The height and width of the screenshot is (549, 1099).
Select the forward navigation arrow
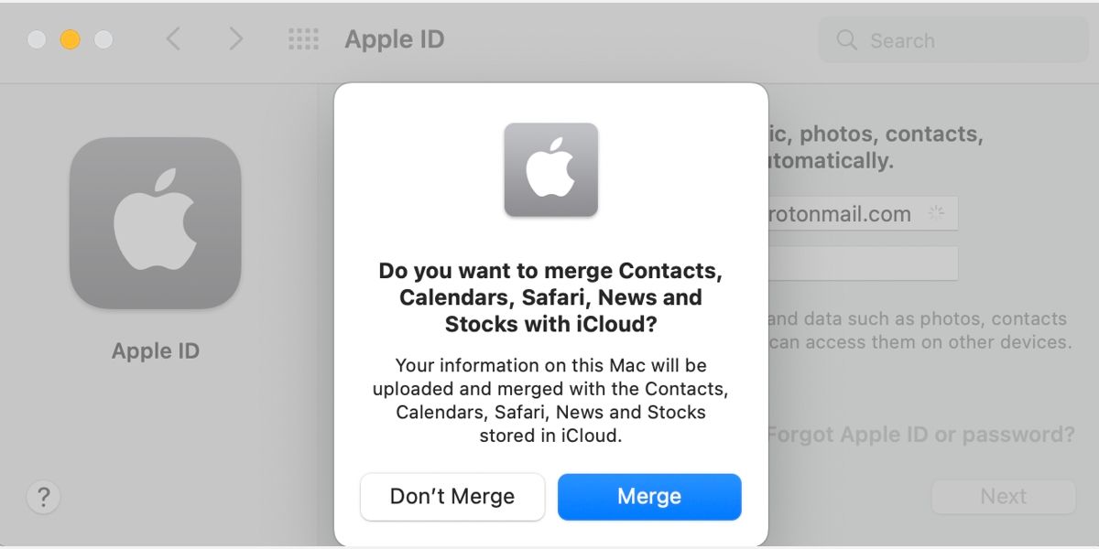click(236, 39)
